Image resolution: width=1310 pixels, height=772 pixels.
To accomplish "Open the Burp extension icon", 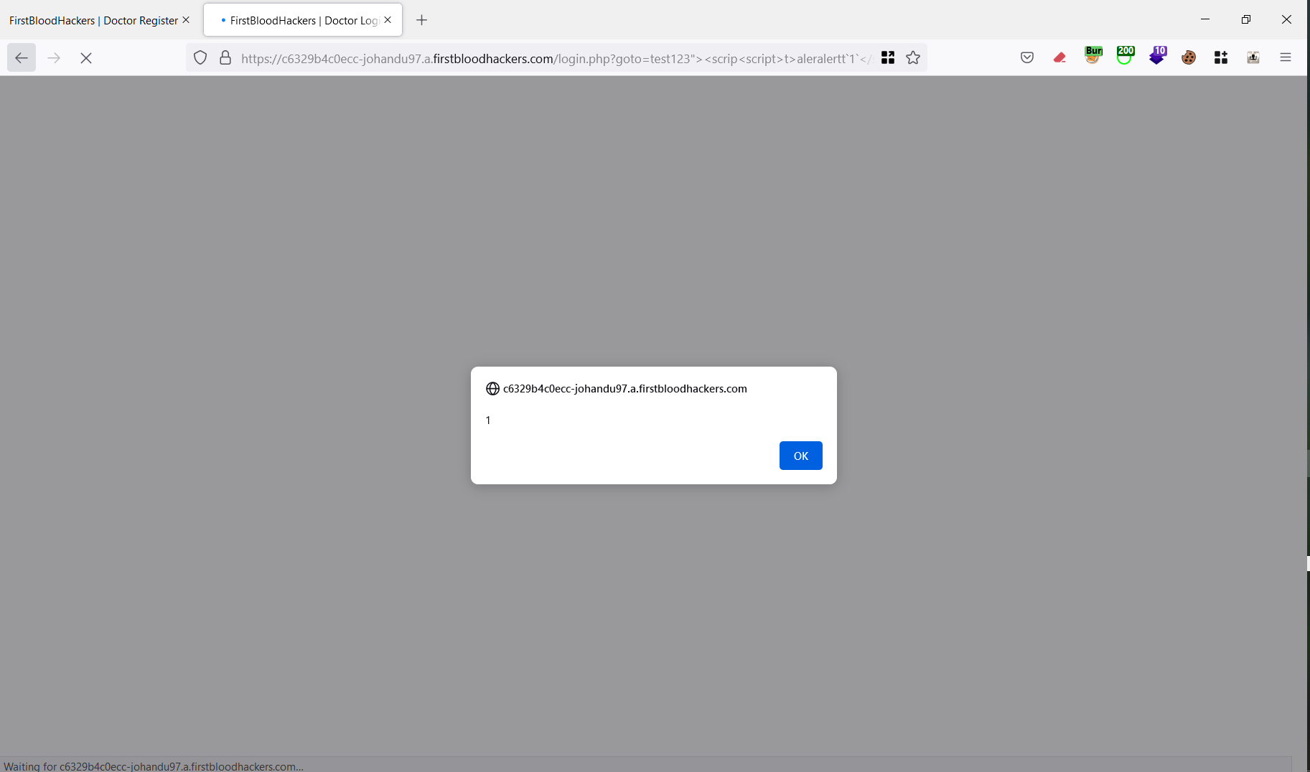I will click(1093, 56).
